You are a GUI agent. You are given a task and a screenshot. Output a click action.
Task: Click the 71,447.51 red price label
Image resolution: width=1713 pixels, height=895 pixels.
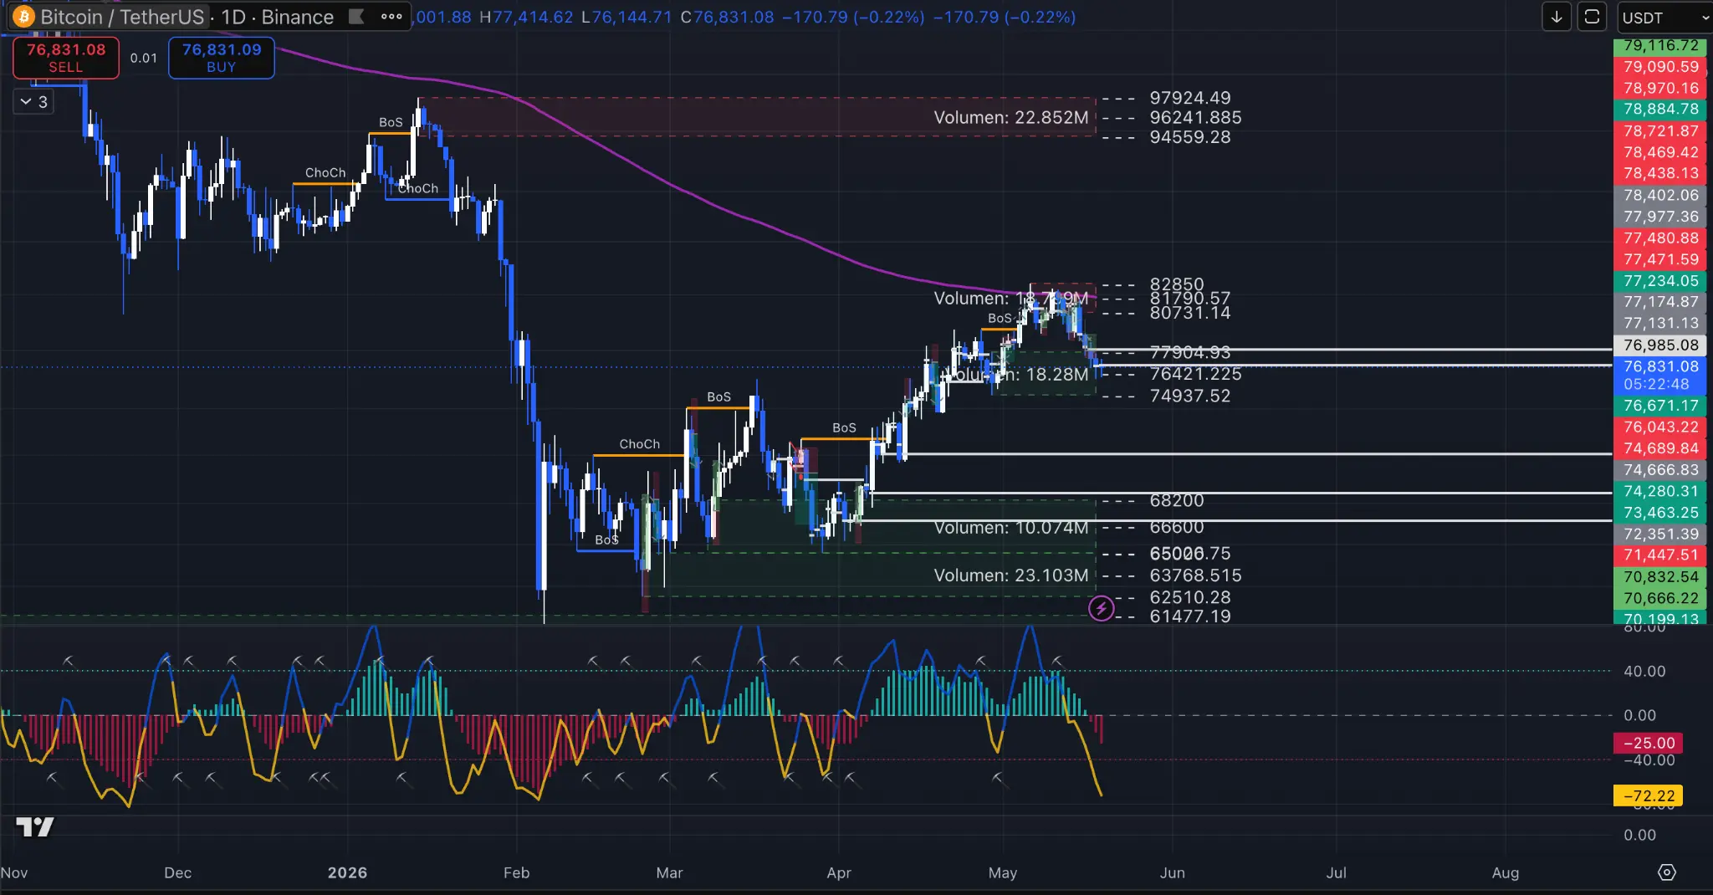point(1660,555)
